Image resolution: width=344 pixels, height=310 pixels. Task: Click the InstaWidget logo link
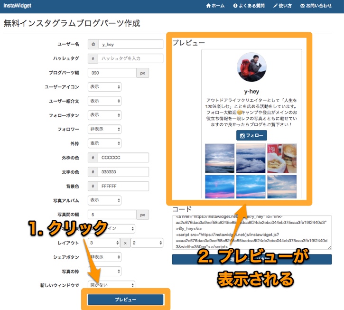pos(18,6)
